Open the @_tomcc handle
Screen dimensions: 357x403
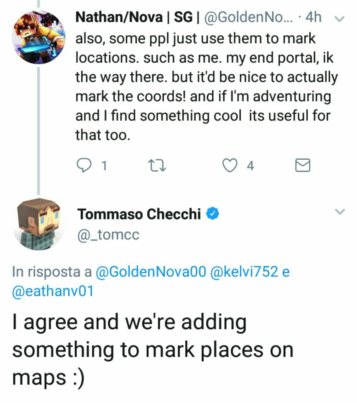point(108,235)
